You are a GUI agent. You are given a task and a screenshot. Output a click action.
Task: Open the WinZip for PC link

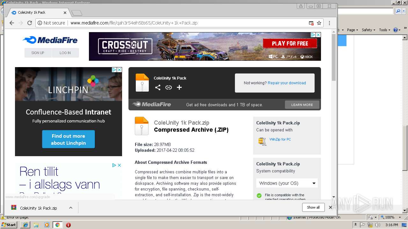pyautogui.click(x=280, y=139)
